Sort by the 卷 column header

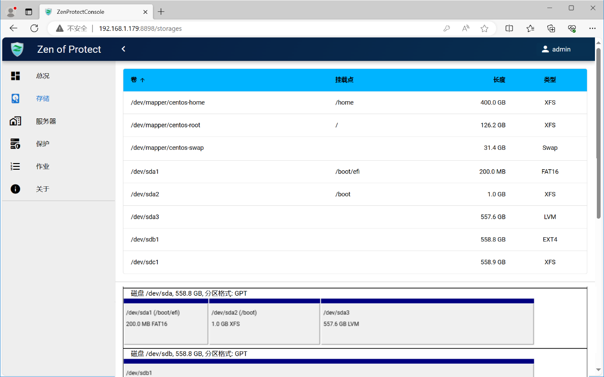[134, 80]
